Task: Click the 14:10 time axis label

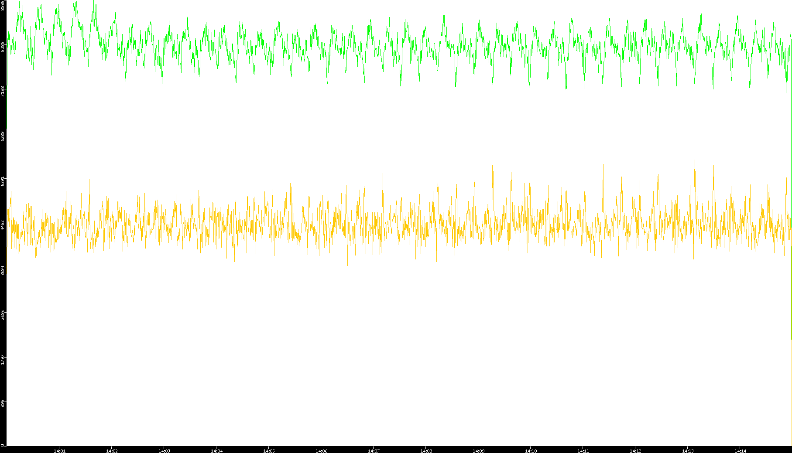Action: (x=531, y=450)
